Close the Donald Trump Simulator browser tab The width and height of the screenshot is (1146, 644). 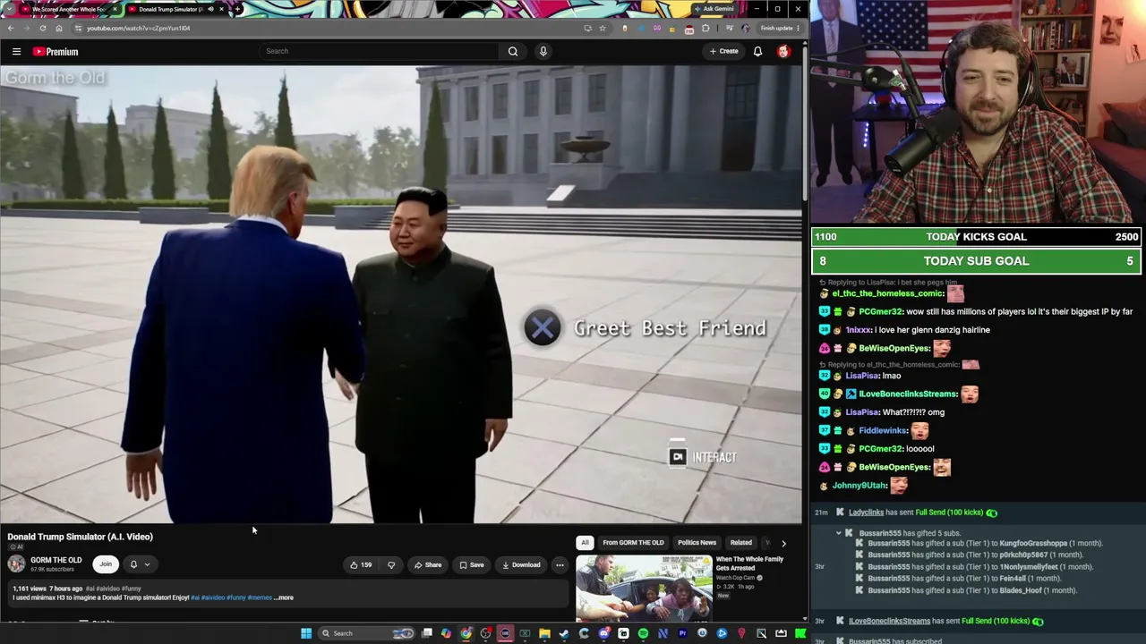pos(221,9)
